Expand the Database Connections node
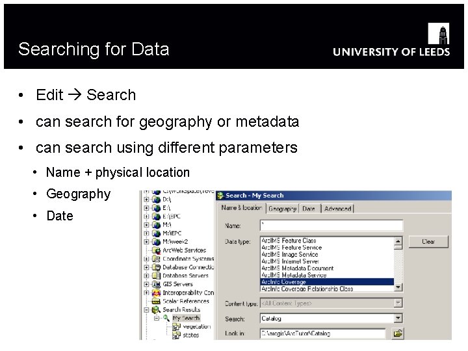This screenshot has width=468, height=351. [146, 267]
